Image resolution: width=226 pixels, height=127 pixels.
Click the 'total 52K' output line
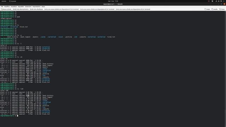pos(4,91)
